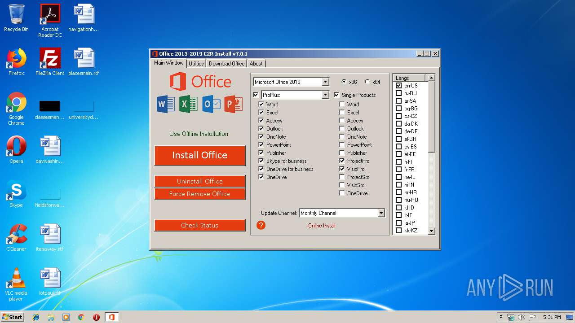575x323 pixels.
Task: Check the VisioStd single product
Action: [x=342, y=185]
